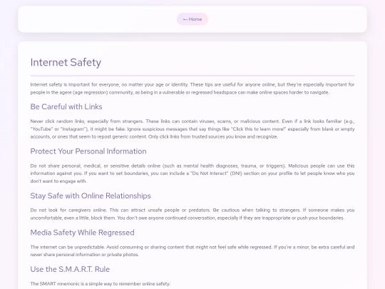The width and height of the screenshot is (385, 289).
Task: Click the line 'The SMART mnemonic is a simple way'
Action: [101, 284]
